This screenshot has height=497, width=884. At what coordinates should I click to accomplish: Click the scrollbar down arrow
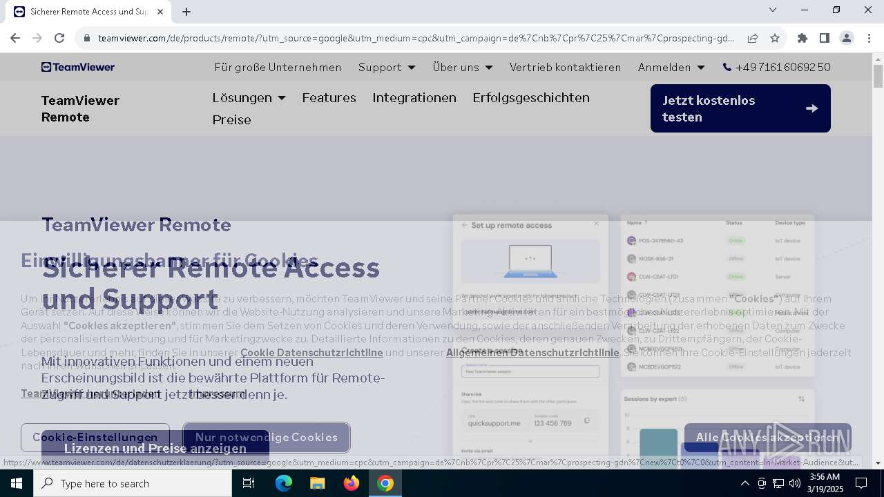[x=878, y=462]
